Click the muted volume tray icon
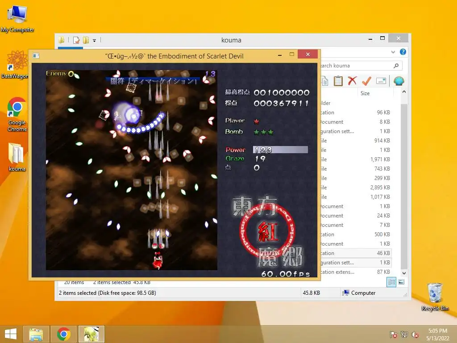Image resolution: width=457 pixels, height=343 pixels. click(x=415, y=335)
